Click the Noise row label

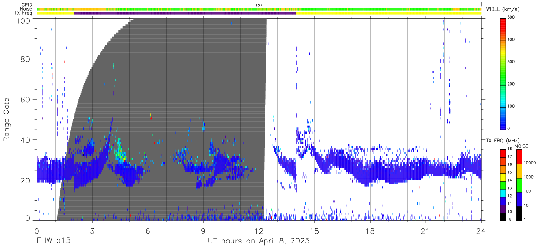click(x=26, y=9)
